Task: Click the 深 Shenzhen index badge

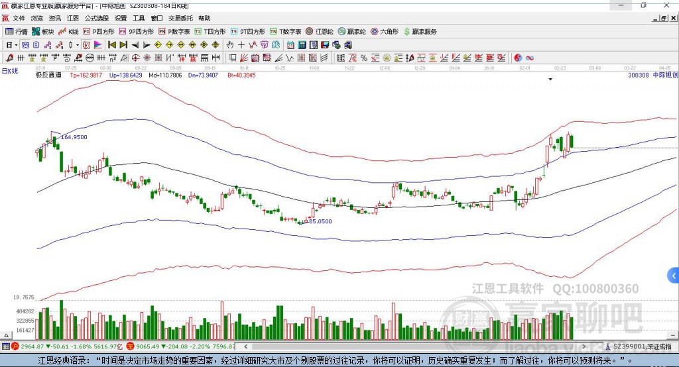Action: tap(130, 346)
